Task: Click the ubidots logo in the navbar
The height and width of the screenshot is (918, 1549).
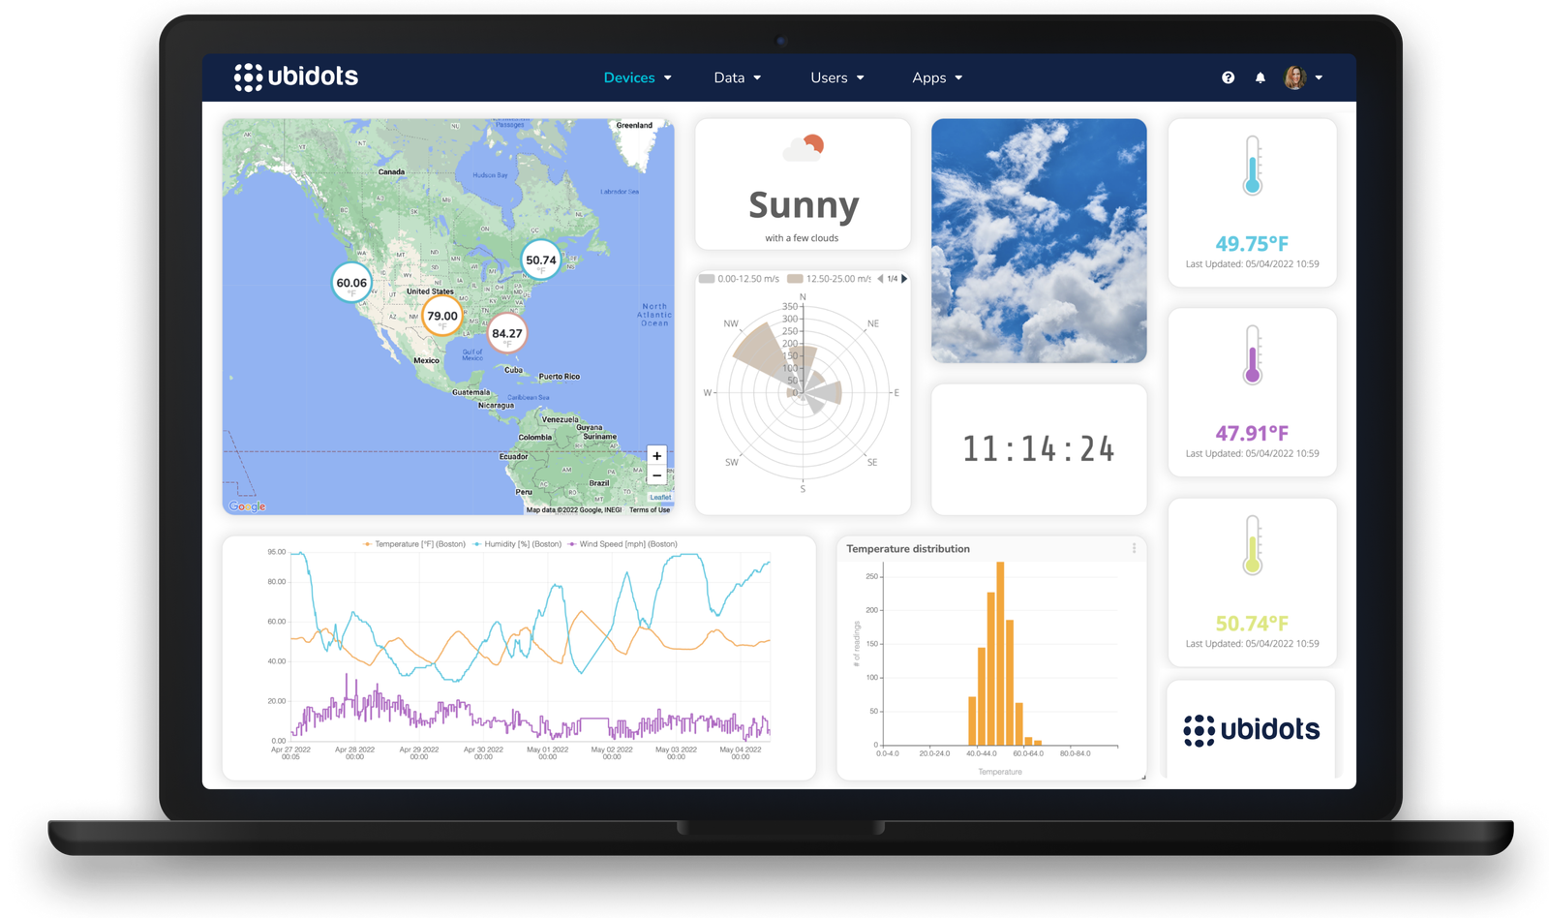Action: (x=297, y=76)
